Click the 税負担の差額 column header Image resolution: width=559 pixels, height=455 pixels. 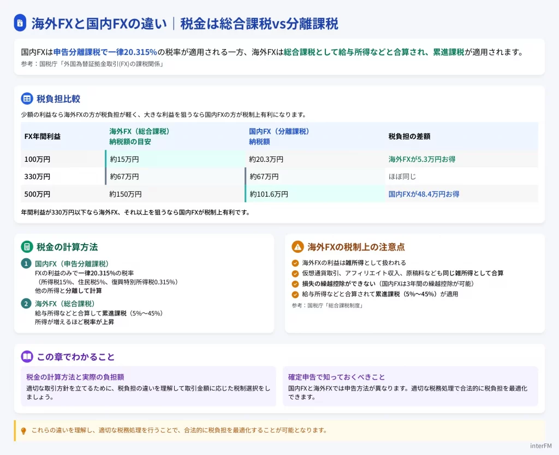pyautogui.click(x=409, y=136)
